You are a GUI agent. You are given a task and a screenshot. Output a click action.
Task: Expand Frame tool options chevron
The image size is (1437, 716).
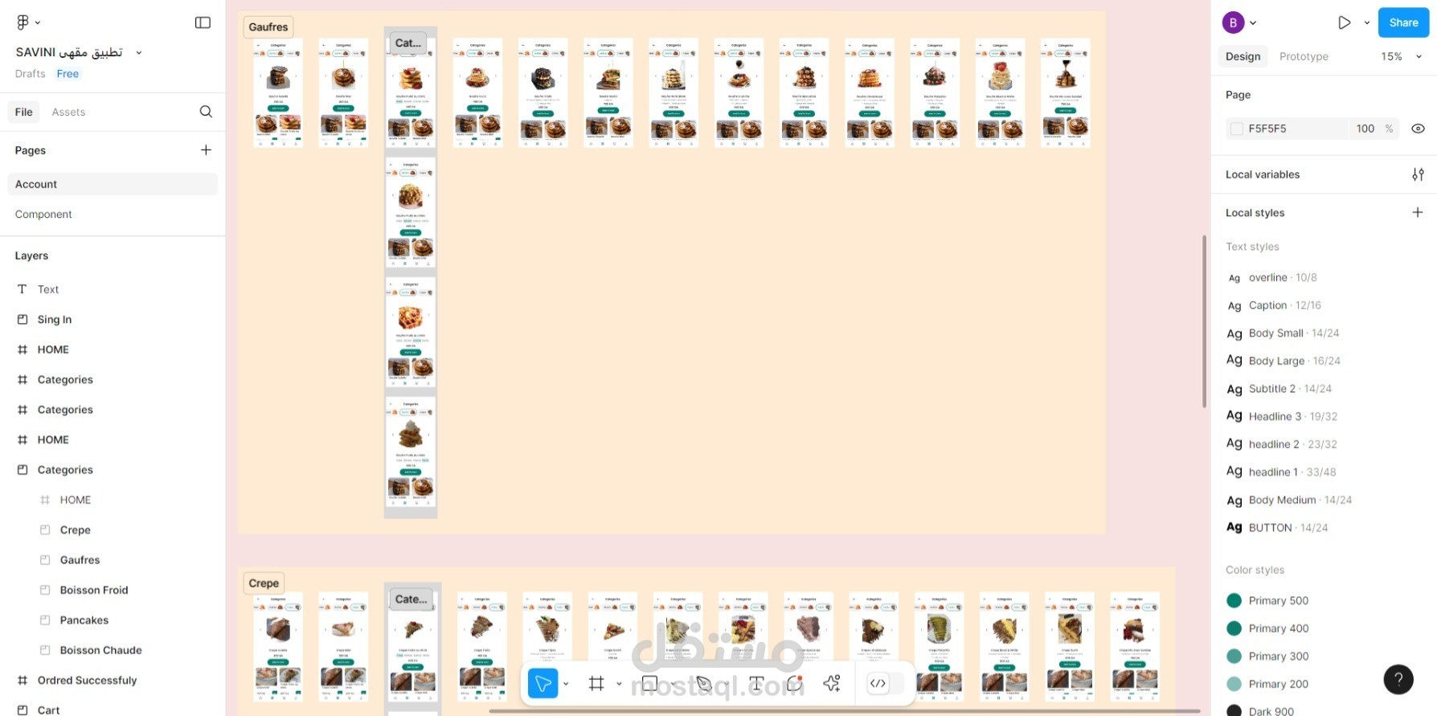pos(618,684)
